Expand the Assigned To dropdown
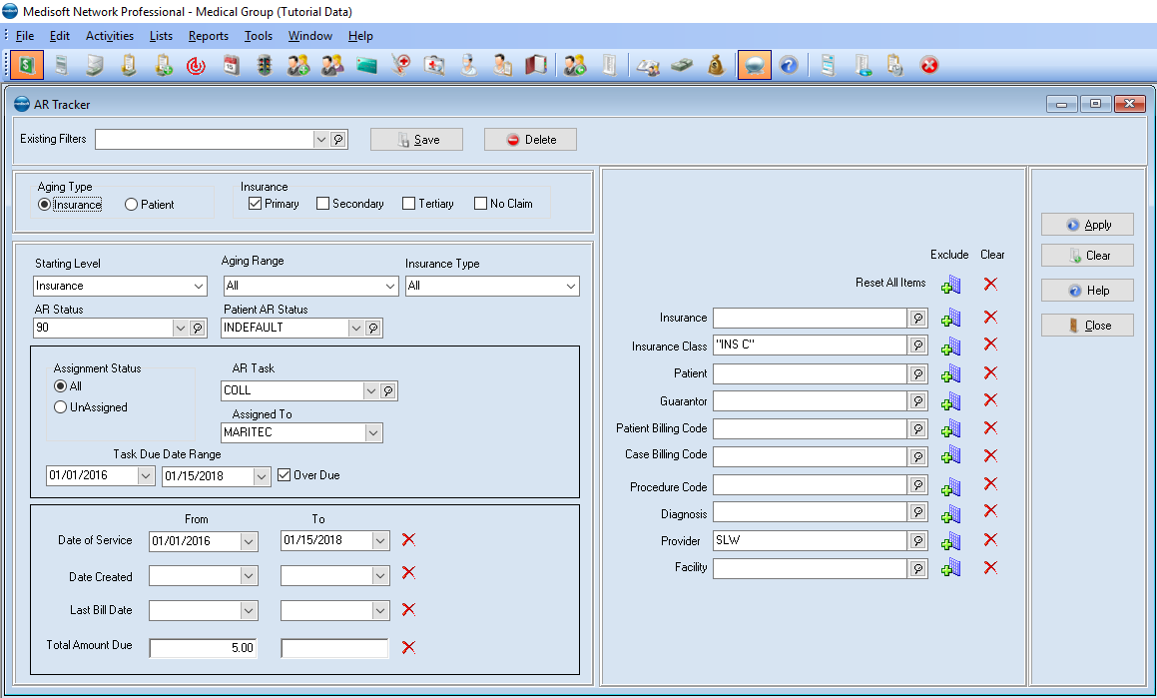Image resolution: width=1157 pixels, height=698 pixels. [373, 433]
